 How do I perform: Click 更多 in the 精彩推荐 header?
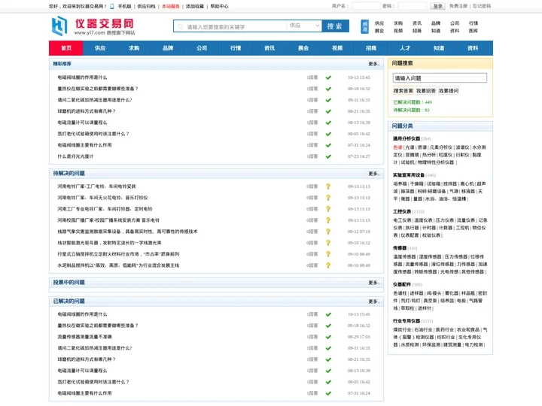coord(373,64)
